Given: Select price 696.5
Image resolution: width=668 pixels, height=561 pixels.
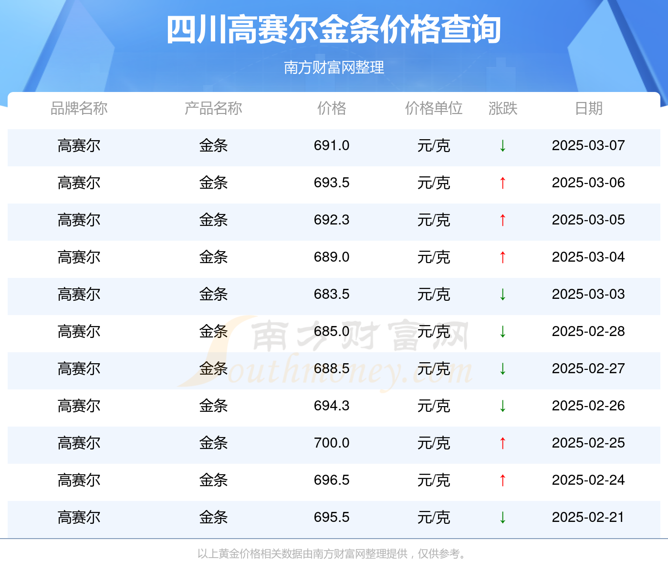Looking at the screenshot, I should pos(332,480).
